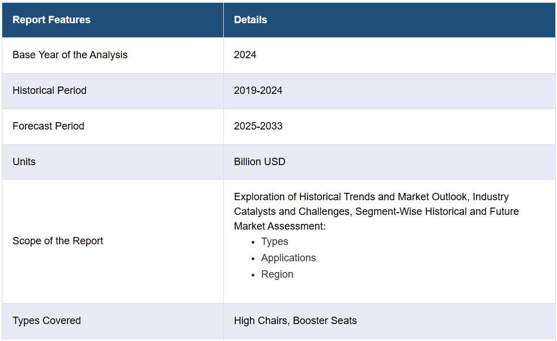Click the 2019-2024 value
Screen dimensions: 557x341
click(258, 90)
